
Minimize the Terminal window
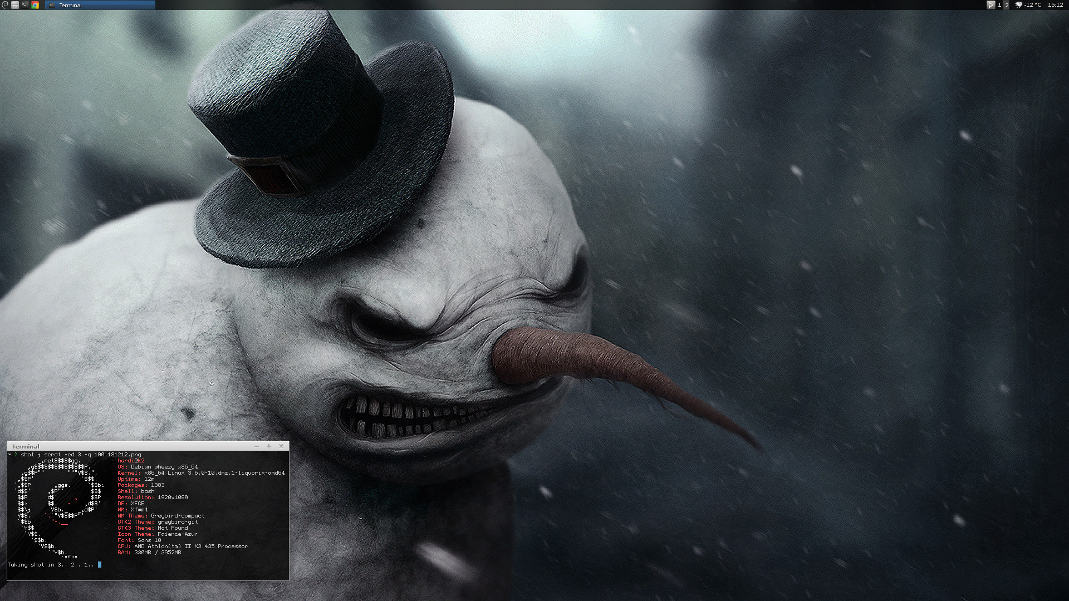[257, 446]
